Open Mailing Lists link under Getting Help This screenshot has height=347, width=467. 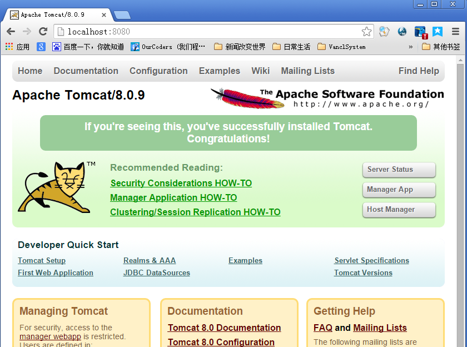click(x=380, y=328)
